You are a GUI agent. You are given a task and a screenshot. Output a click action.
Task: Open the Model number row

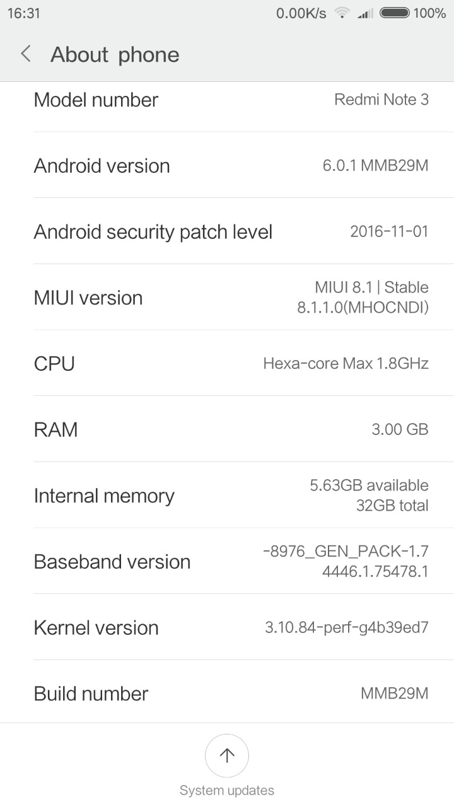coord(227,100)
